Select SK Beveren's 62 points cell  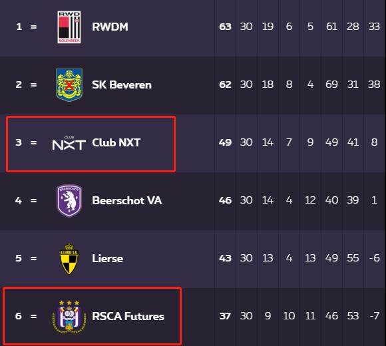(x=225, y=85)
